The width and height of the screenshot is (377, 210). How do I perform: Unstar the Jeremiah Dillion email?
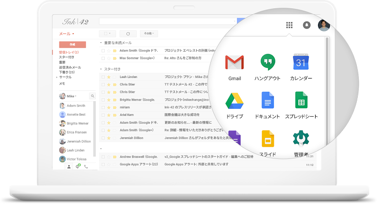(x=109, y=138)
